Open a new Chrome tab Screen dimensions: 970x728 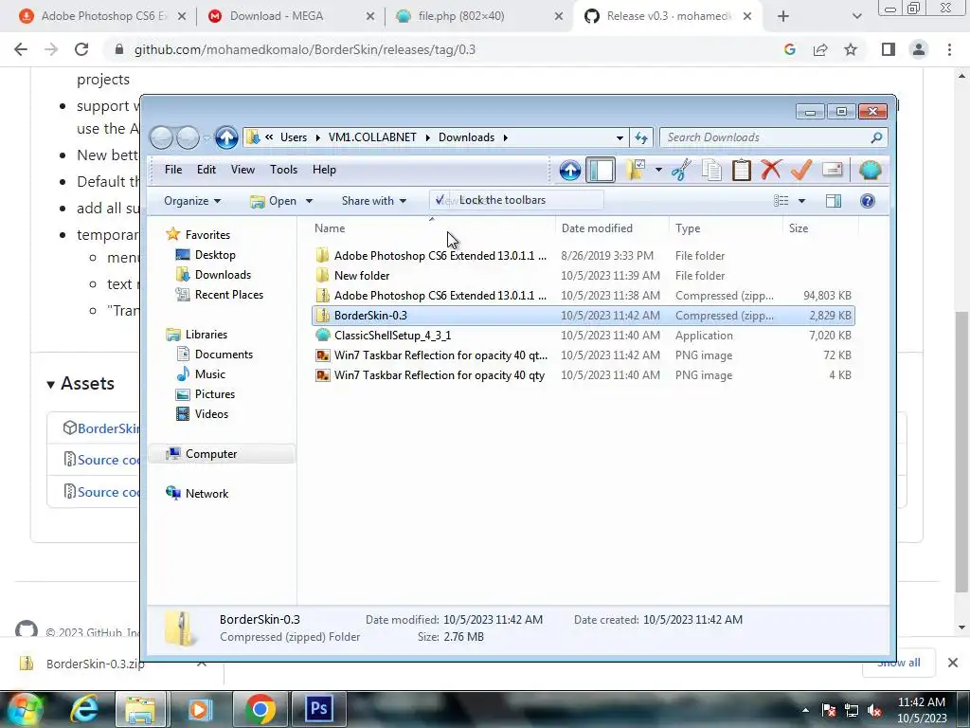(783, 16)
